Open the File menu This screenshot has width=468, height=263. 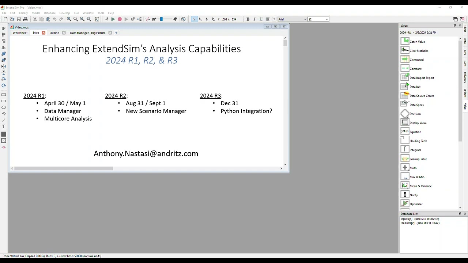(x=4, y=13)
